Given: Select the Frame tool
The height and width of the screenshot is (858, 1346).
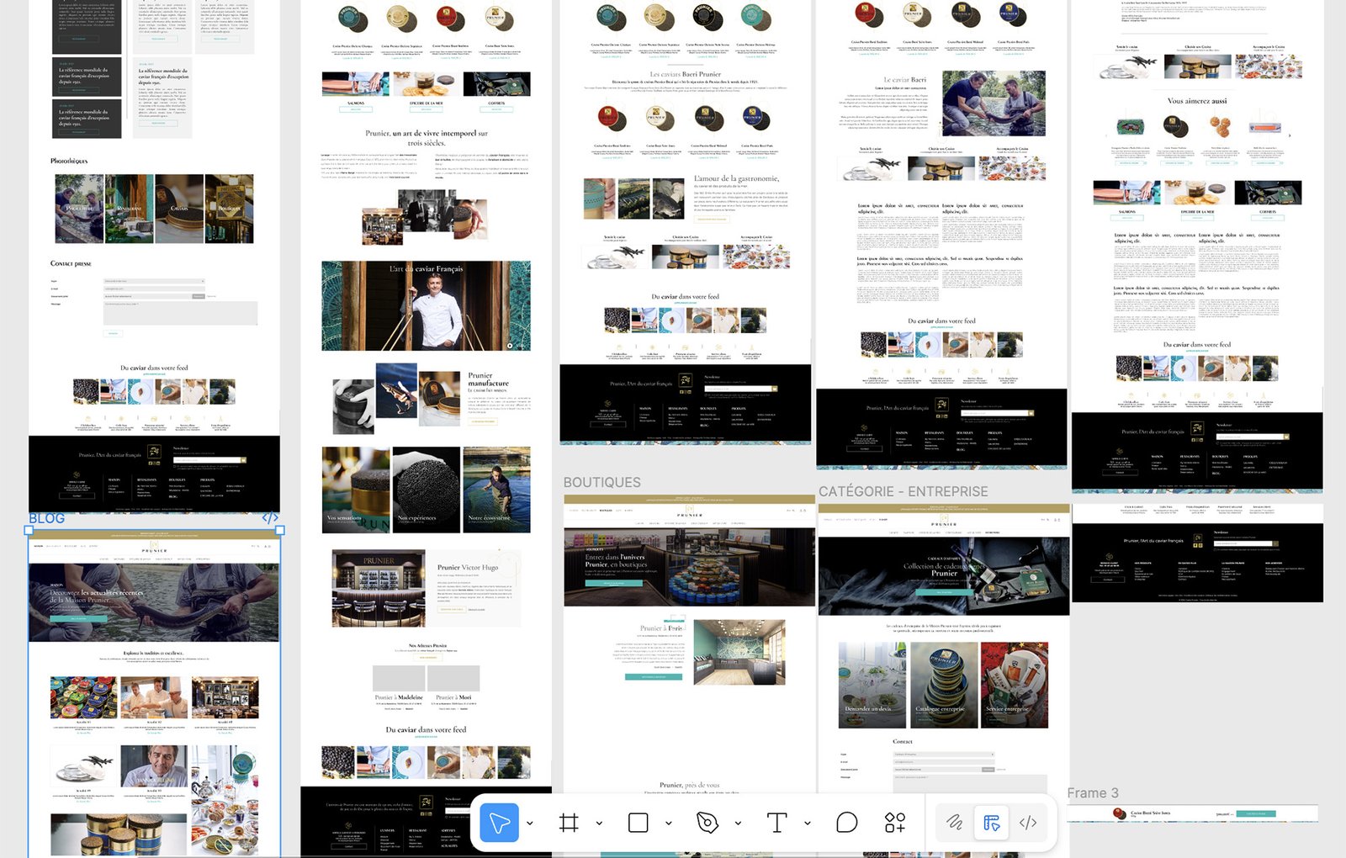Looking at the screenshot, I should pyautogui.click(x=569, y=823).
